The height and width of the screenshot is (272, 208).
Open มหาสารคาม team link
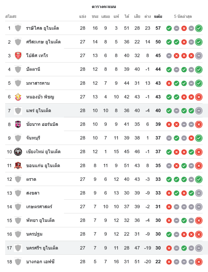(x=38, y=83)
